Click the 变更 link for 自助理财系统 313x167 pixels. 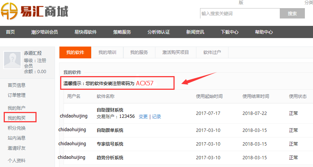143,117
